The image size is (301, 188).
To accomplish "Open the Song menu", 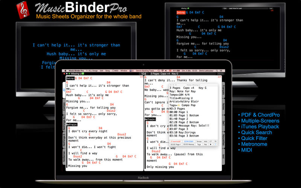I will click(x=108, y=71).
